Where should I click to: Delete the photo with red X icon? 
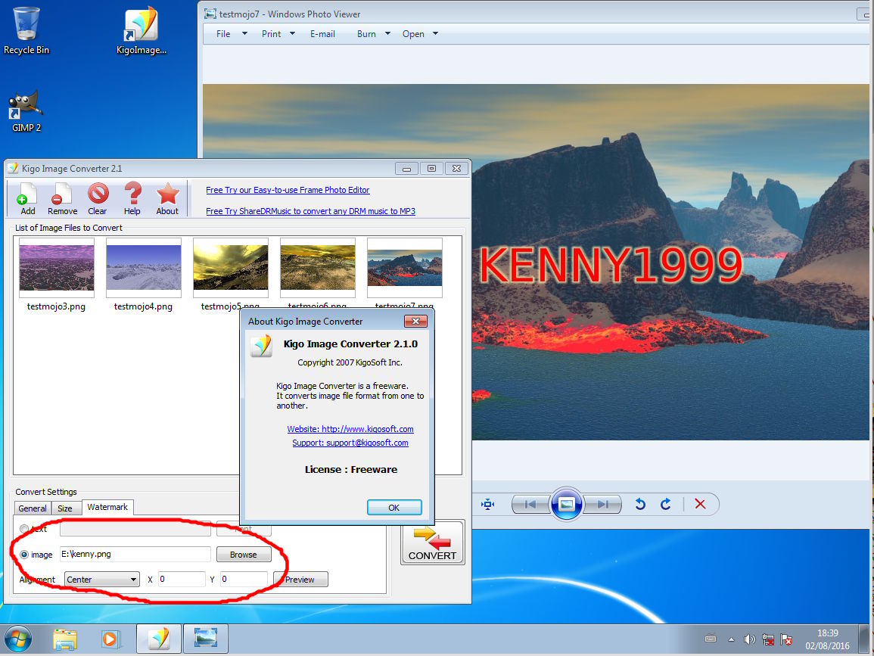pyautogui.click(x=700, y=504)
